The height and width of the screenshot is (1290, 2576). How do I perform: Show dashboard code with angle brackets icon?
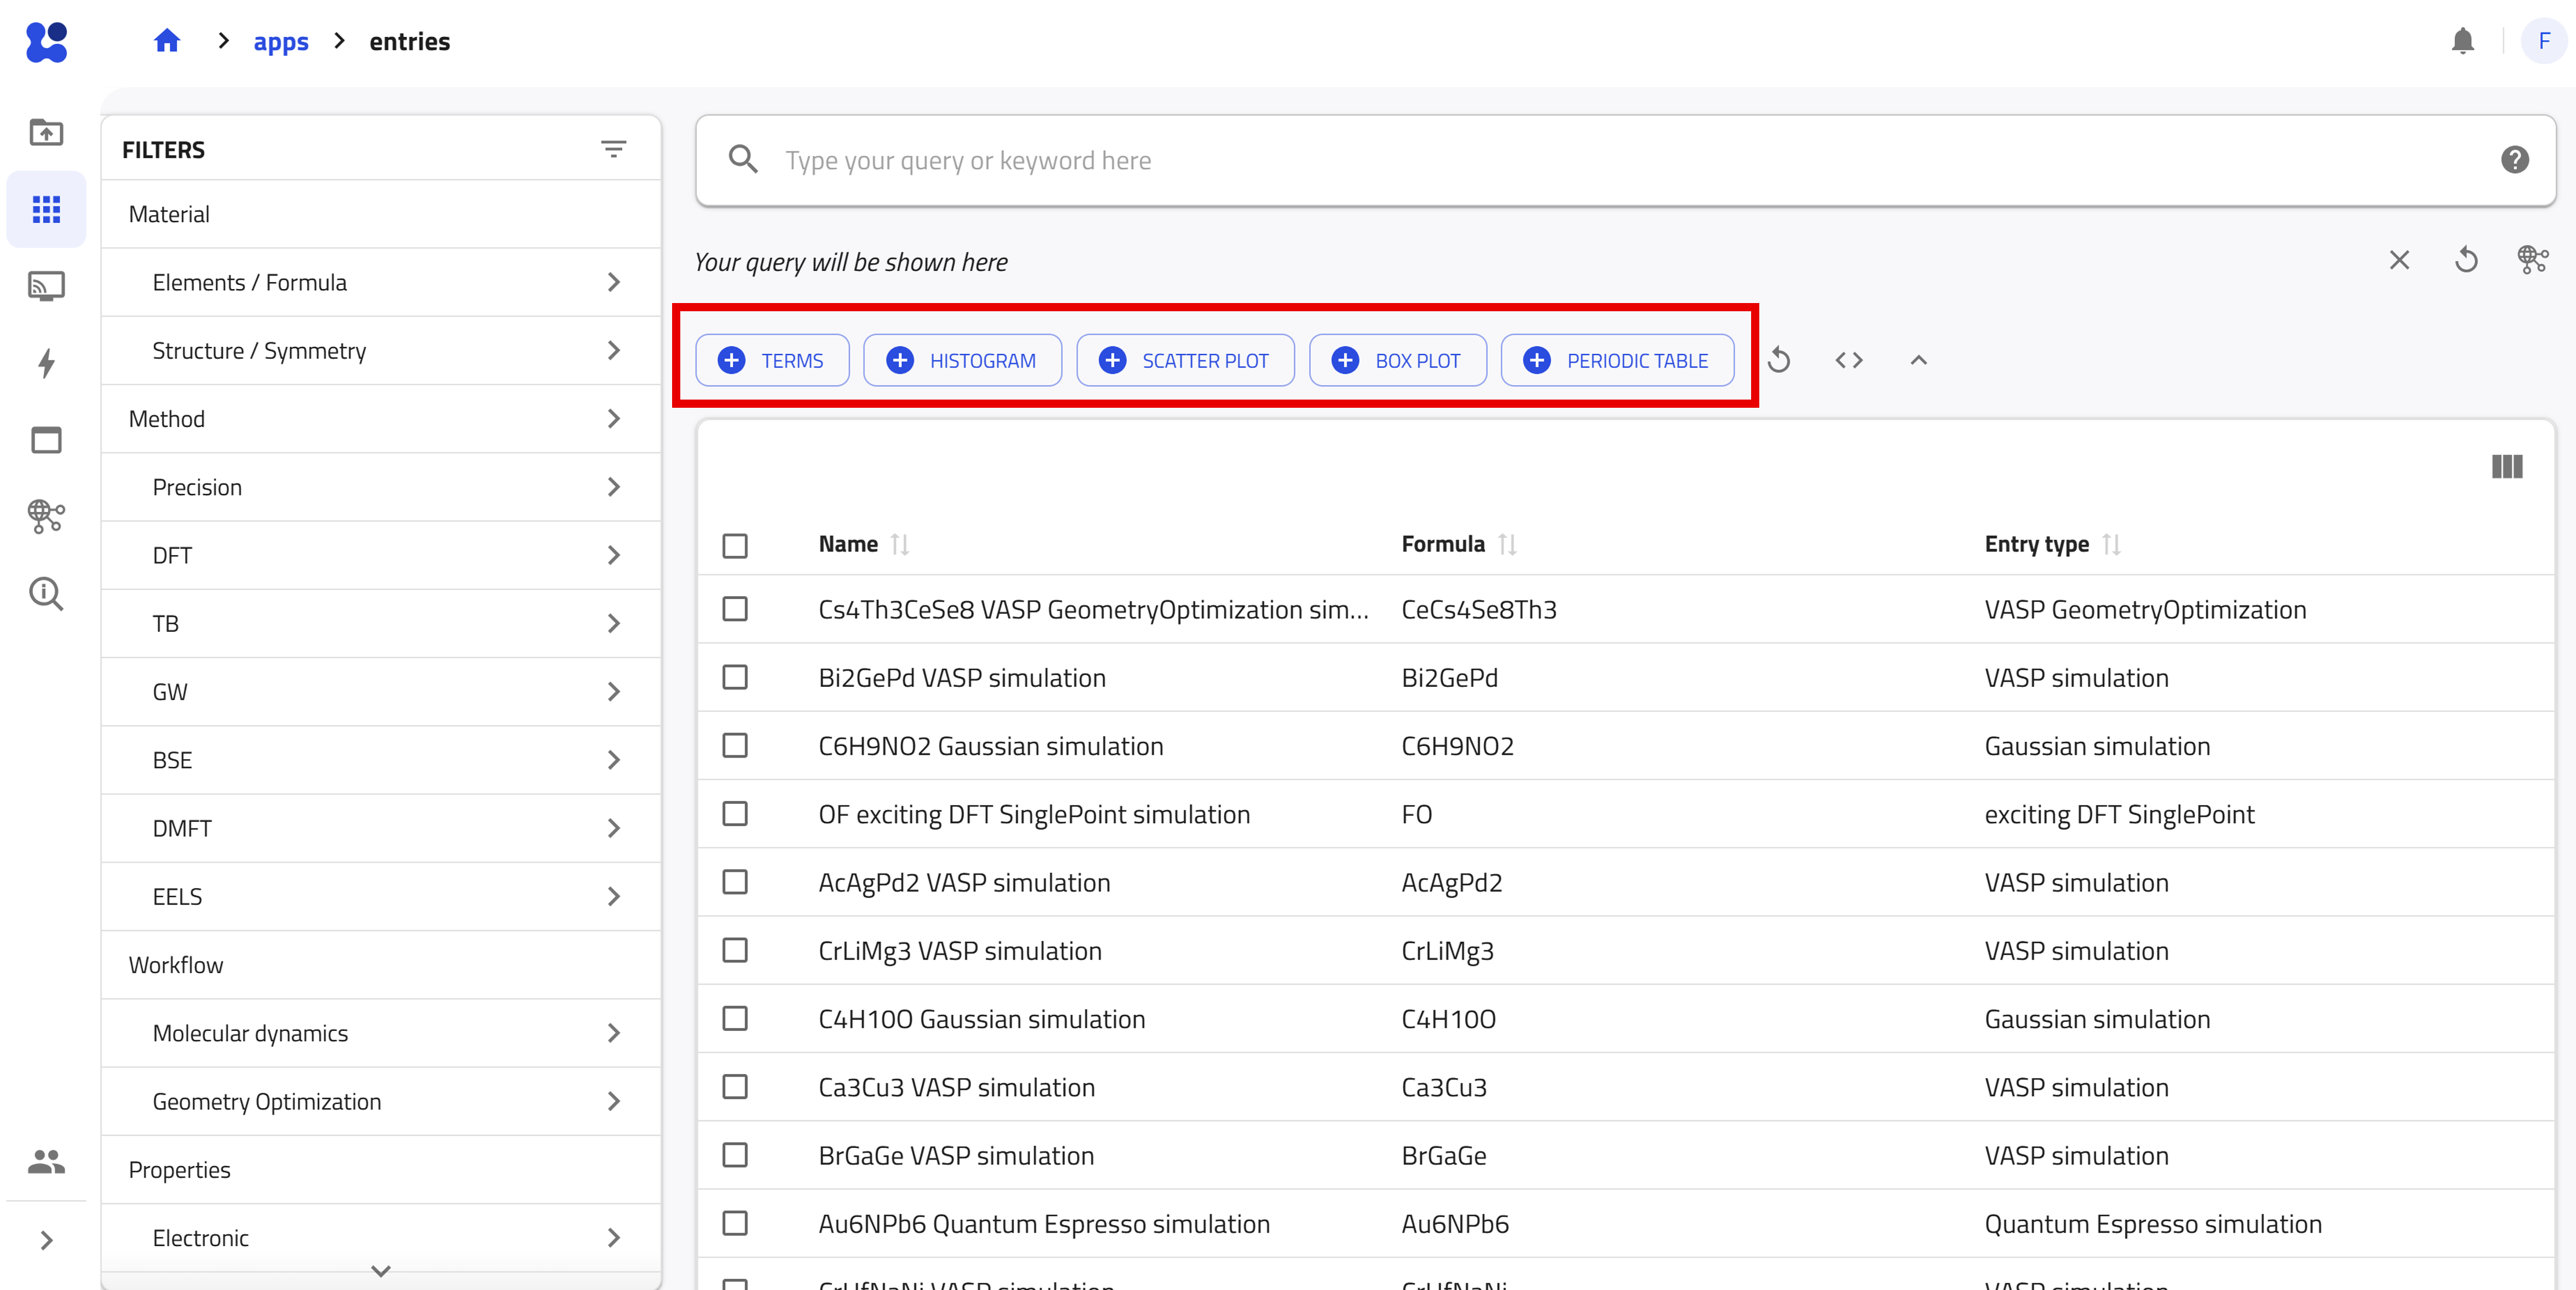(x=1849, y=360)
